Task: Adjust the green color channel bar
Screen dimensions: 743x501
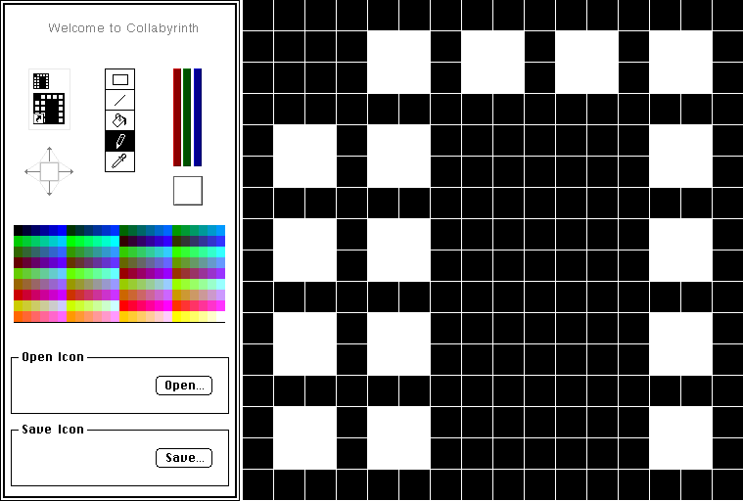Action: (187, 117)
